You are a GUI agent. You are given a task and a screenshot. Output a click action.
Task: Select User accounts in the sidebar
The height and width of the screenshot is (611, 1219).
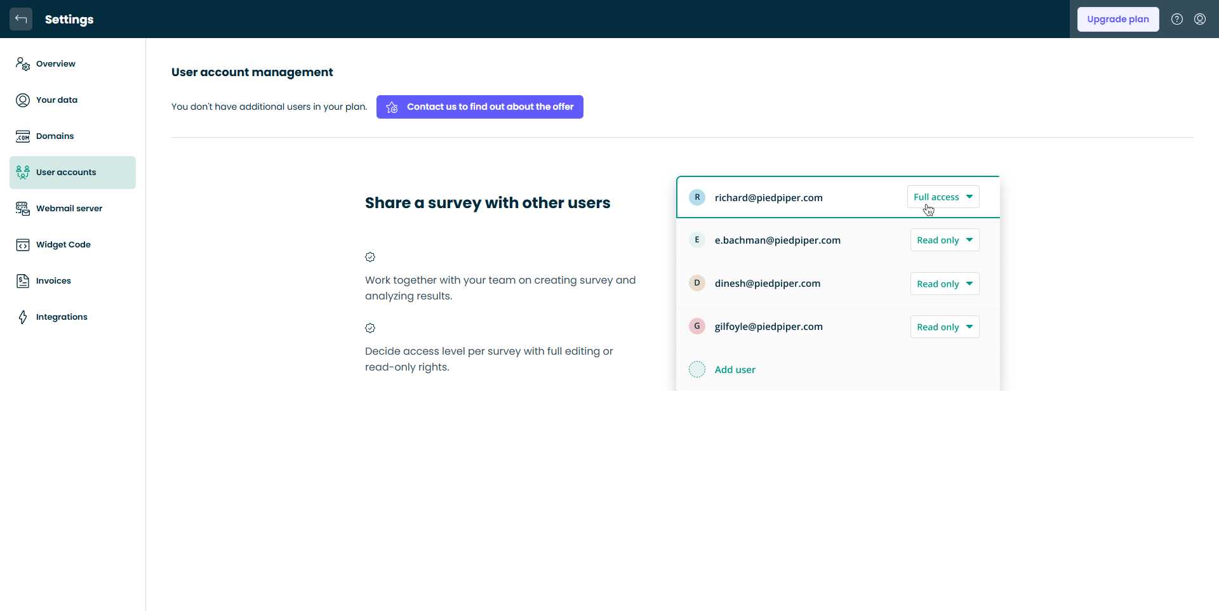click(x=66, y=173)
